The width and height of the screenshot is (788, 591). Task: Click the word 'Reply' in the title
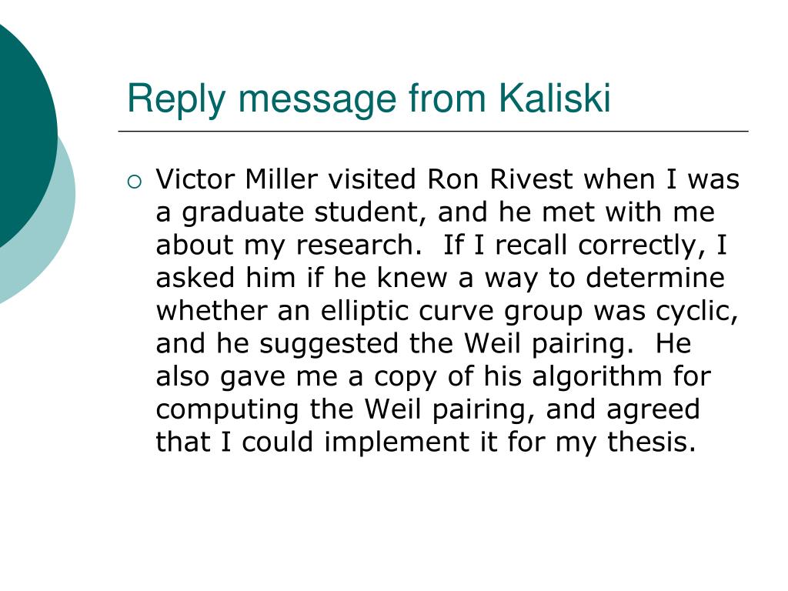[x=176, y=99]
